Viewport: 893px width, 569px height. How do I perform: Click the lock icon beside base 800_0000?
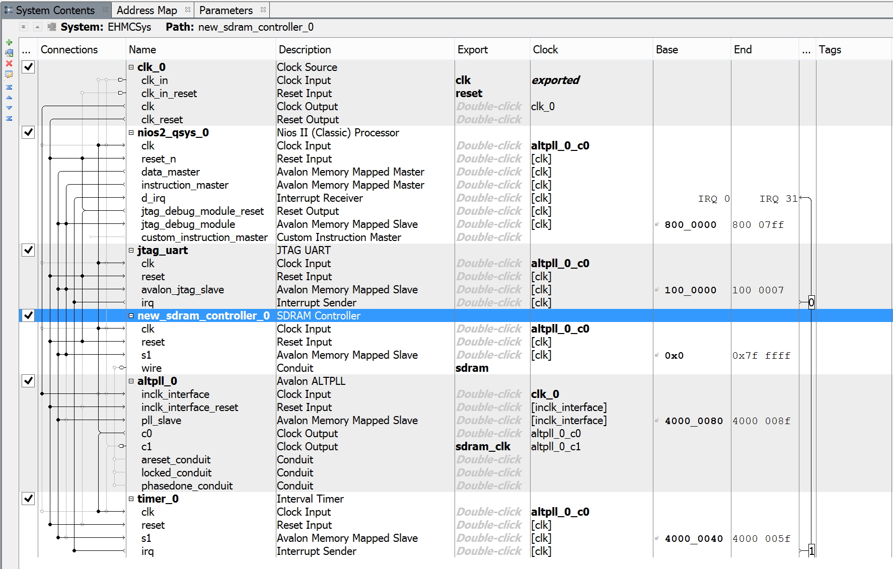click(657, 224)
